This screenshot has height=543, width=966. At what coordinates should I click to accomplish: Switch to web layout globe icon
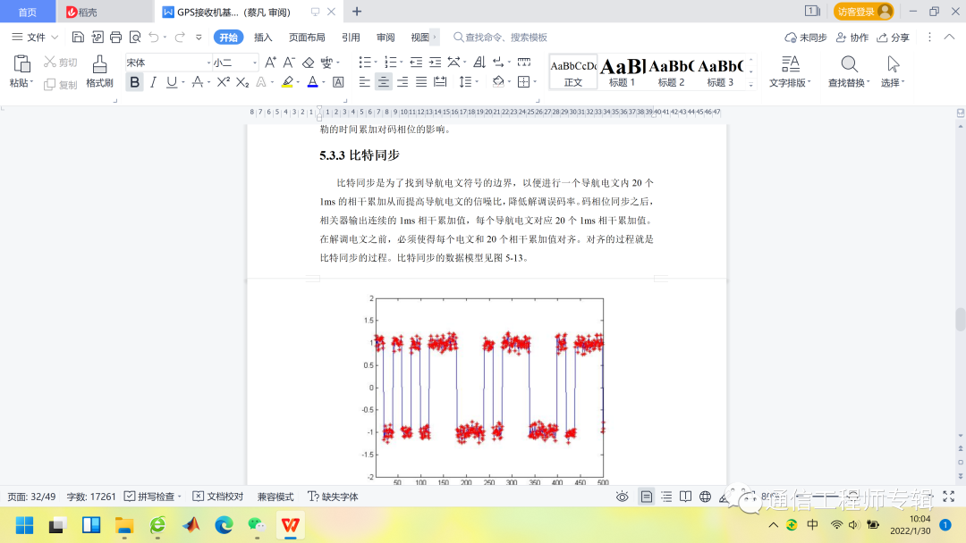tap(706, 497)
